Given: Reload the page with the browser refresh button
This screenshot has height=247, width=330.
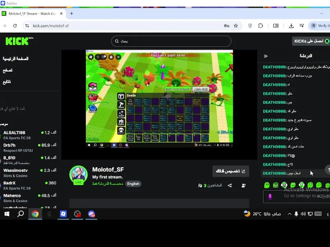Looking at the screenshot, I should (x=15, y=26).
